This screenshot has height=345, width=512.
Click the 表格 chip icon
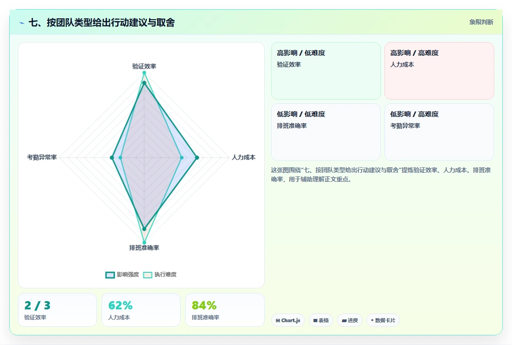315,320
